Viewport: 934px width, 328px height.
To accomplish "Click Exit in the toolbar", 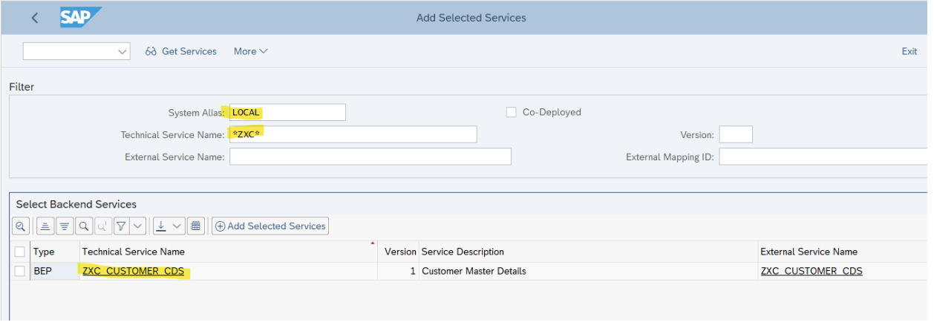I will 909,51.
